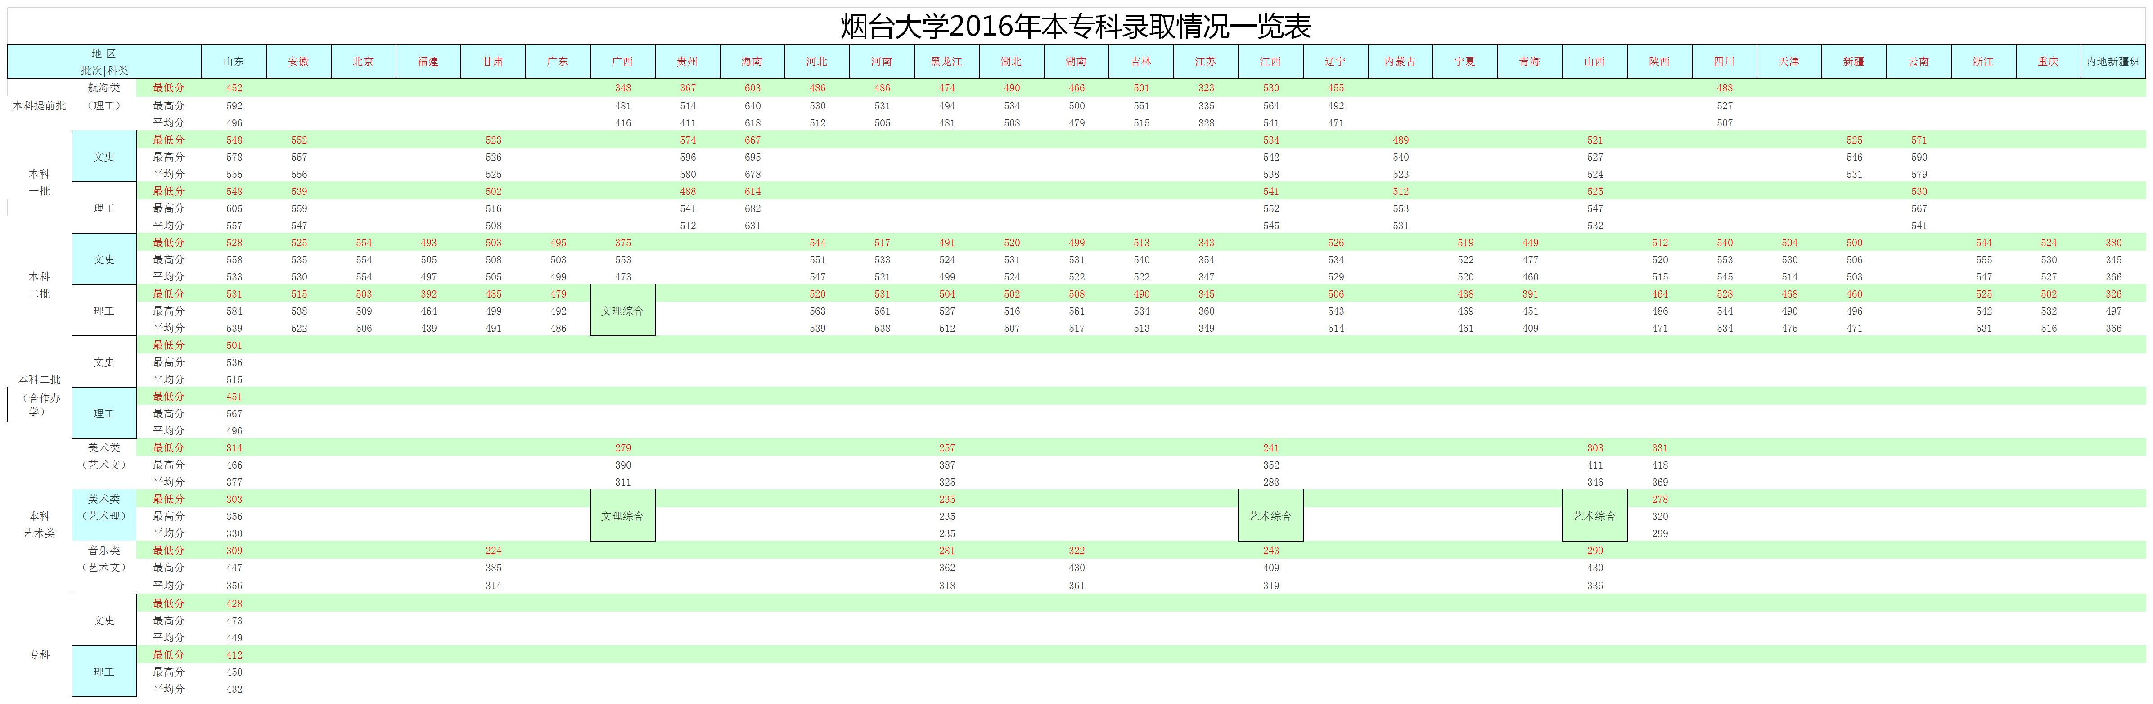The width and height of the screenshot is (2153, 704).
Task: Select 文史 cell under 本科一批
Action: [104, 157]
